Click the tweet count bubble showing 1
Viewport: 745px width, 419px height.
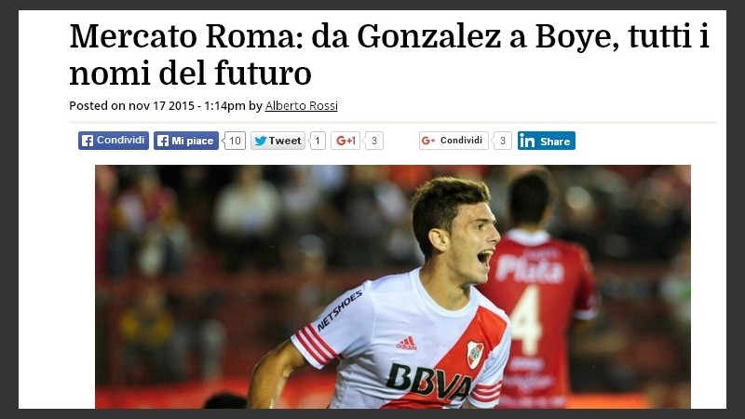point(318,141)
